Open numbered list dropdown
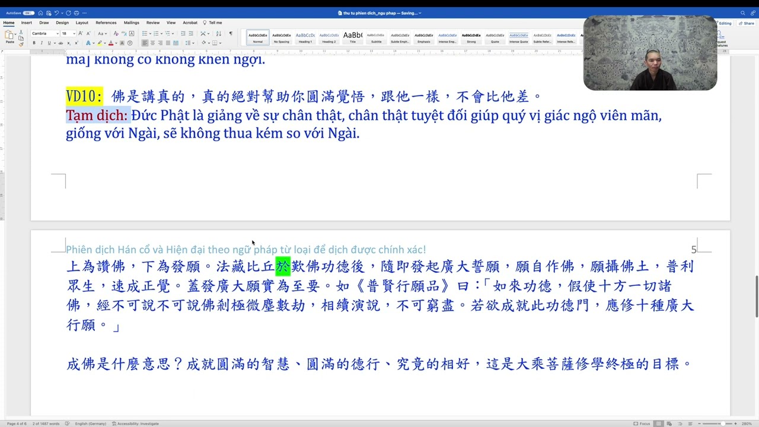759x427 pixels. point(161,33)
